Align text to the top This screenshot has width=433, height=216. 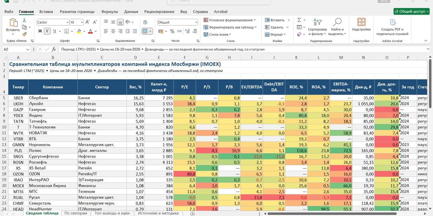(106, 22)
